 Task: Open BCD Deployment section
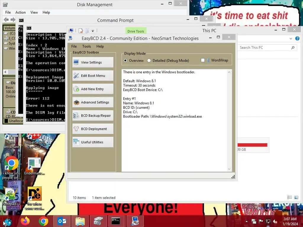93,129
